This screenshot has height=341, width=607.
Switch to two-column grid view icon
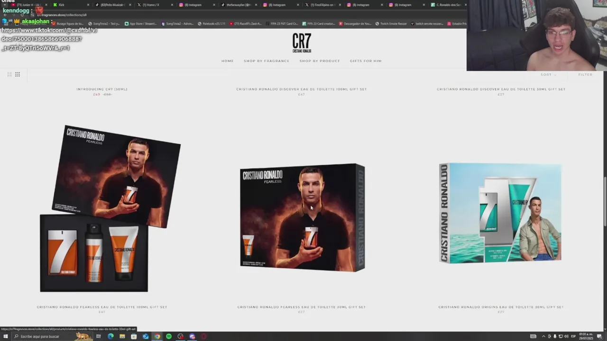tap(9, 74)
